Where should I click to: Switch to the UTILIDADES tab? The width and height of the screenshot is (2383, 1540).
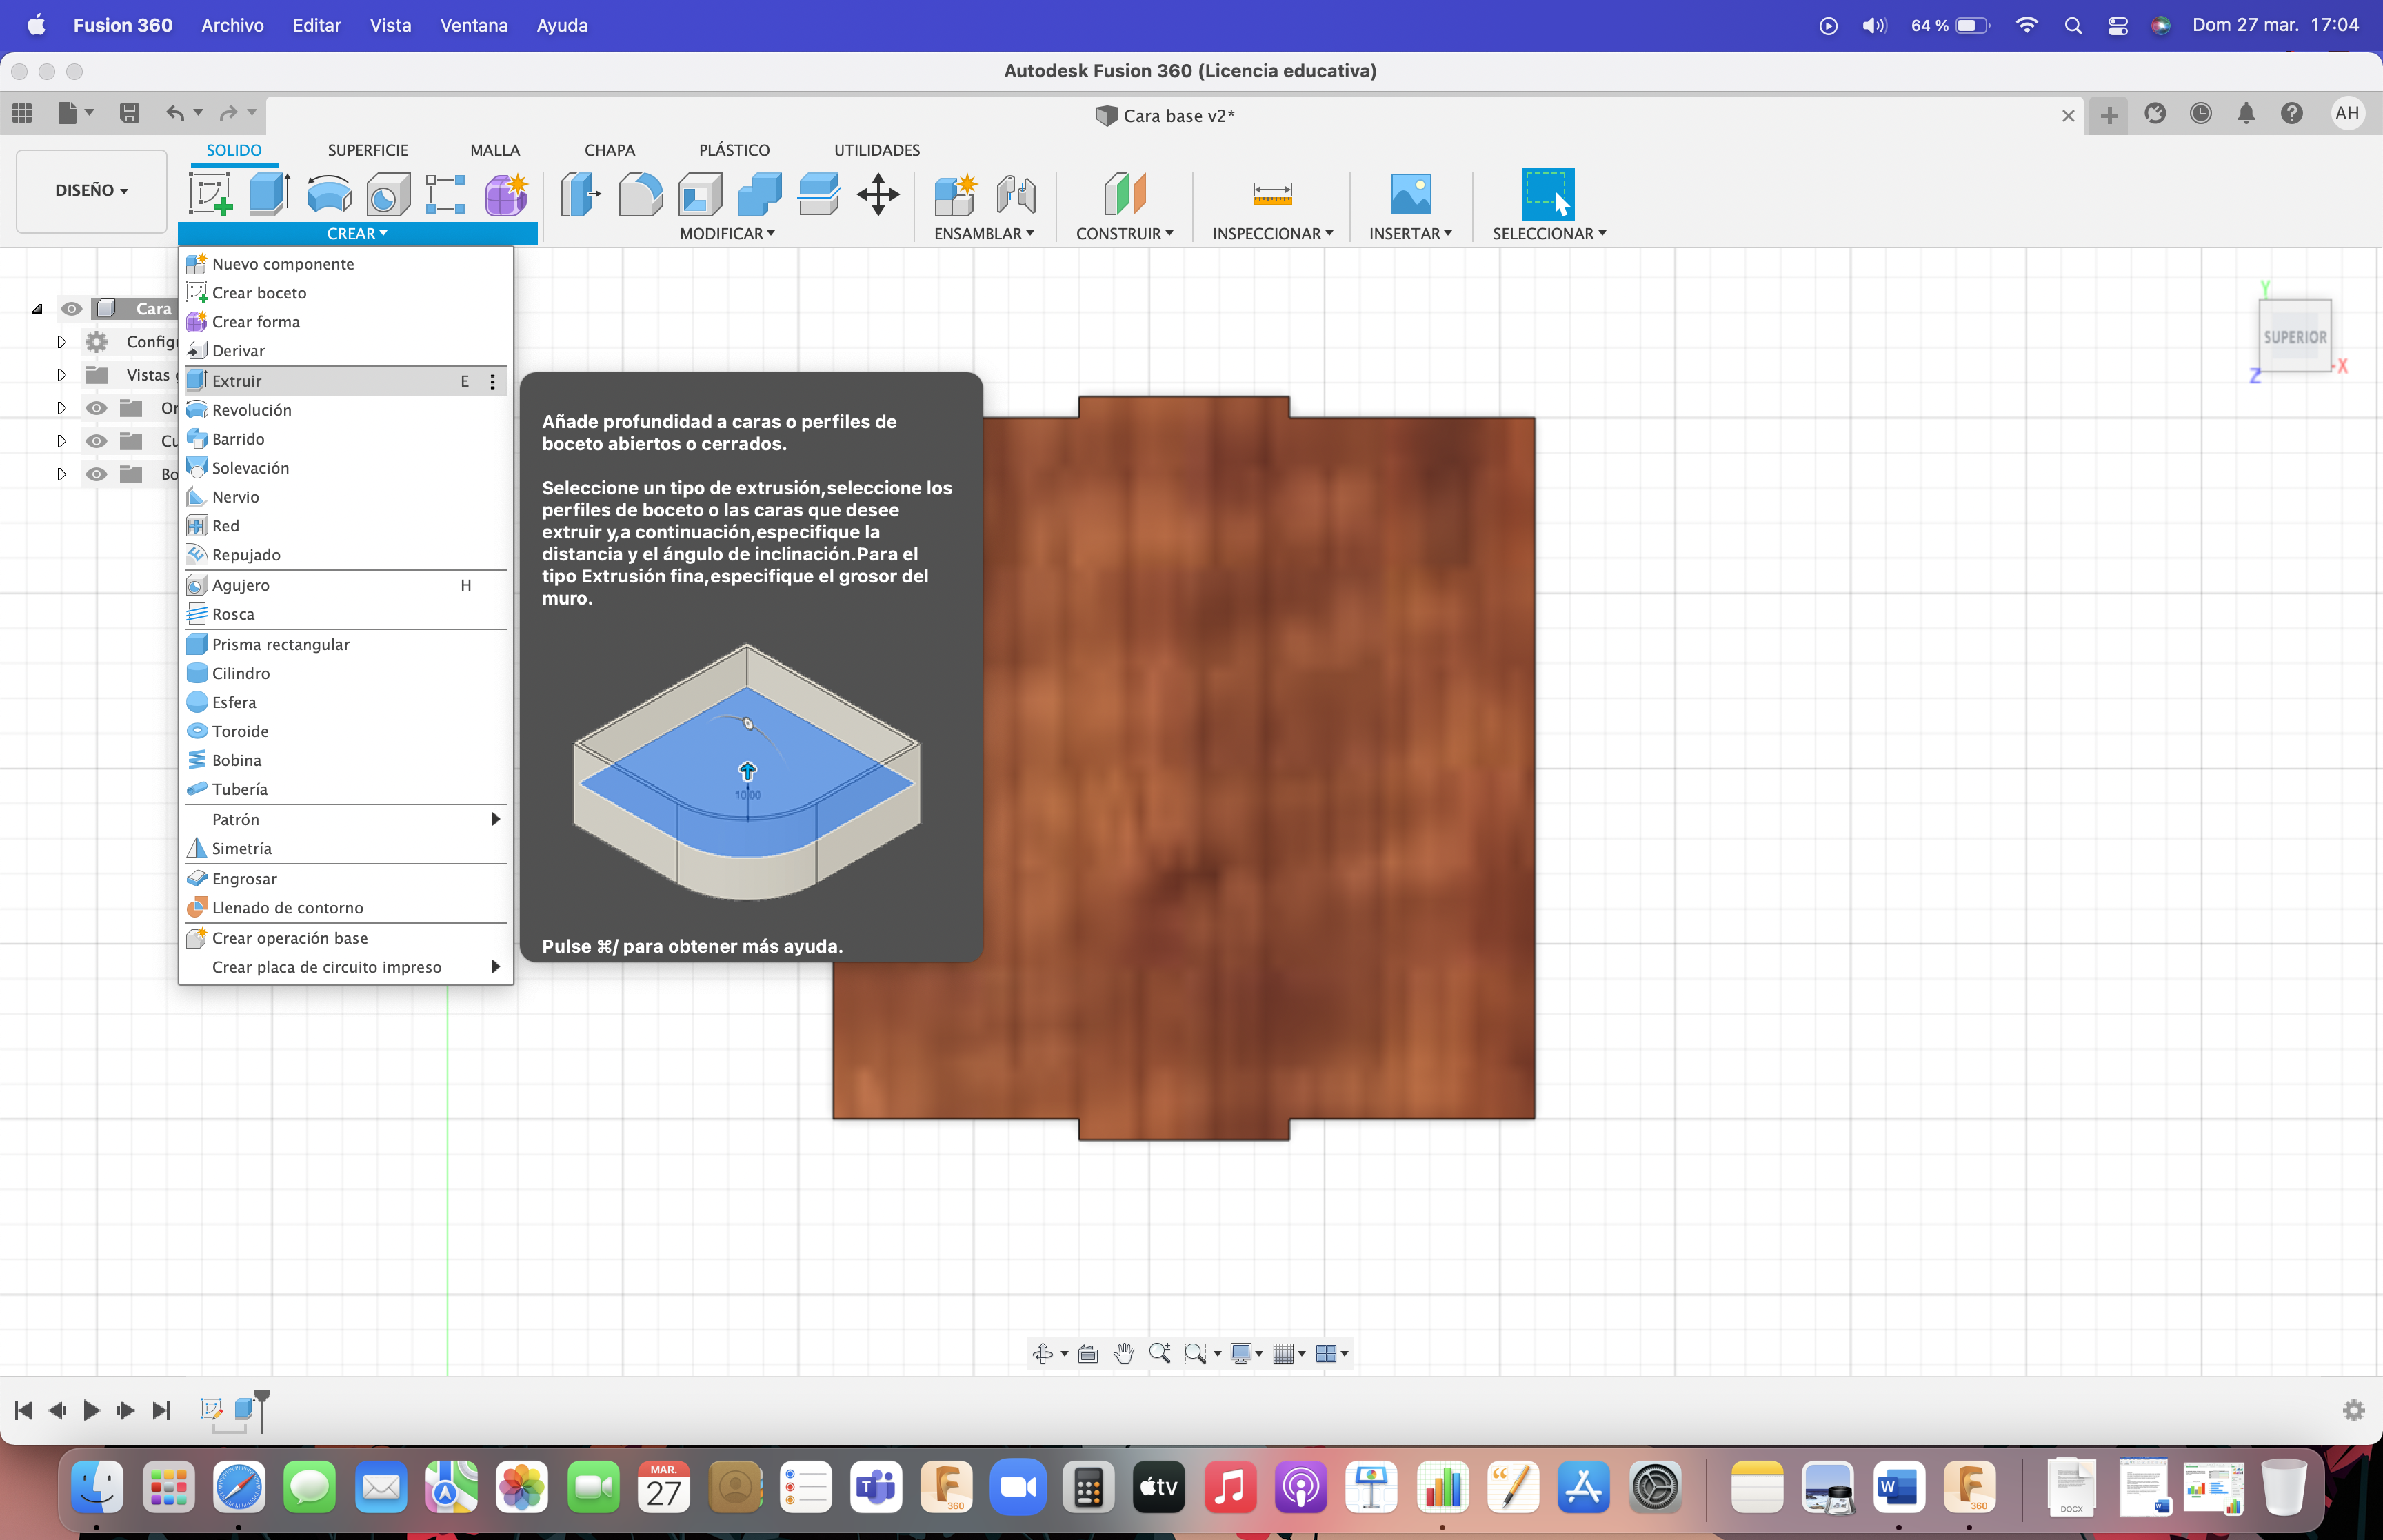point(877,150)
